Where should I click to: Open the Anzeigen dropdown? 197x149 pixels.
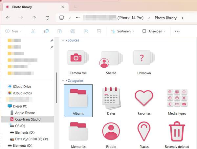[x=154, y=31]
